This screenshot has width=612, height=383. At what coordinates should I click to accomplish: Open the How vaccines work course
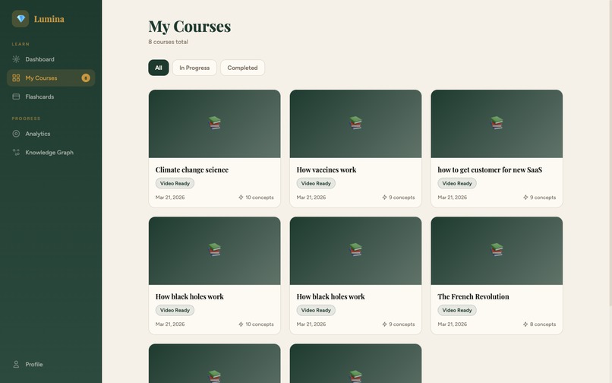pyautogui.click(x=327, y=170)
